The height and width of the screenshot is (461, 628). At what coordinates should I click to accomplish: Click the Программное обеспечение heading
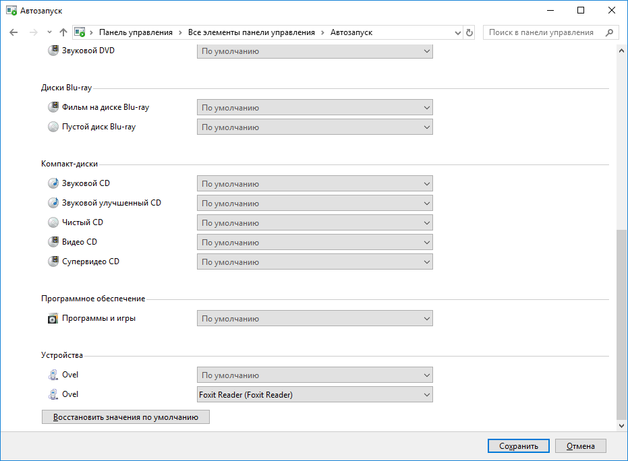point(93,299)
